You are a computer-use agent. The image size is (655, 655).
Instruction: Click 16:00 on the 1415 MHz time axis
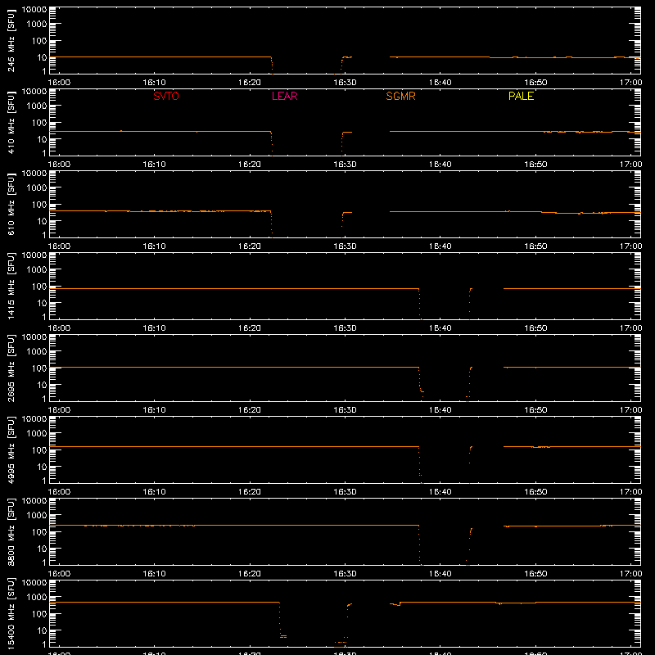click(x=59, y=328)
